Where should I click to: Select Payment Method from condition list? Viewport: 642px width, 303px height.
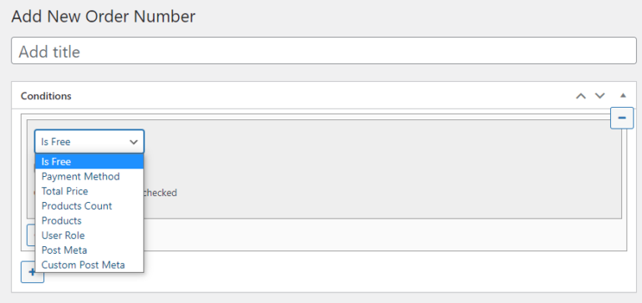(89, 176)
